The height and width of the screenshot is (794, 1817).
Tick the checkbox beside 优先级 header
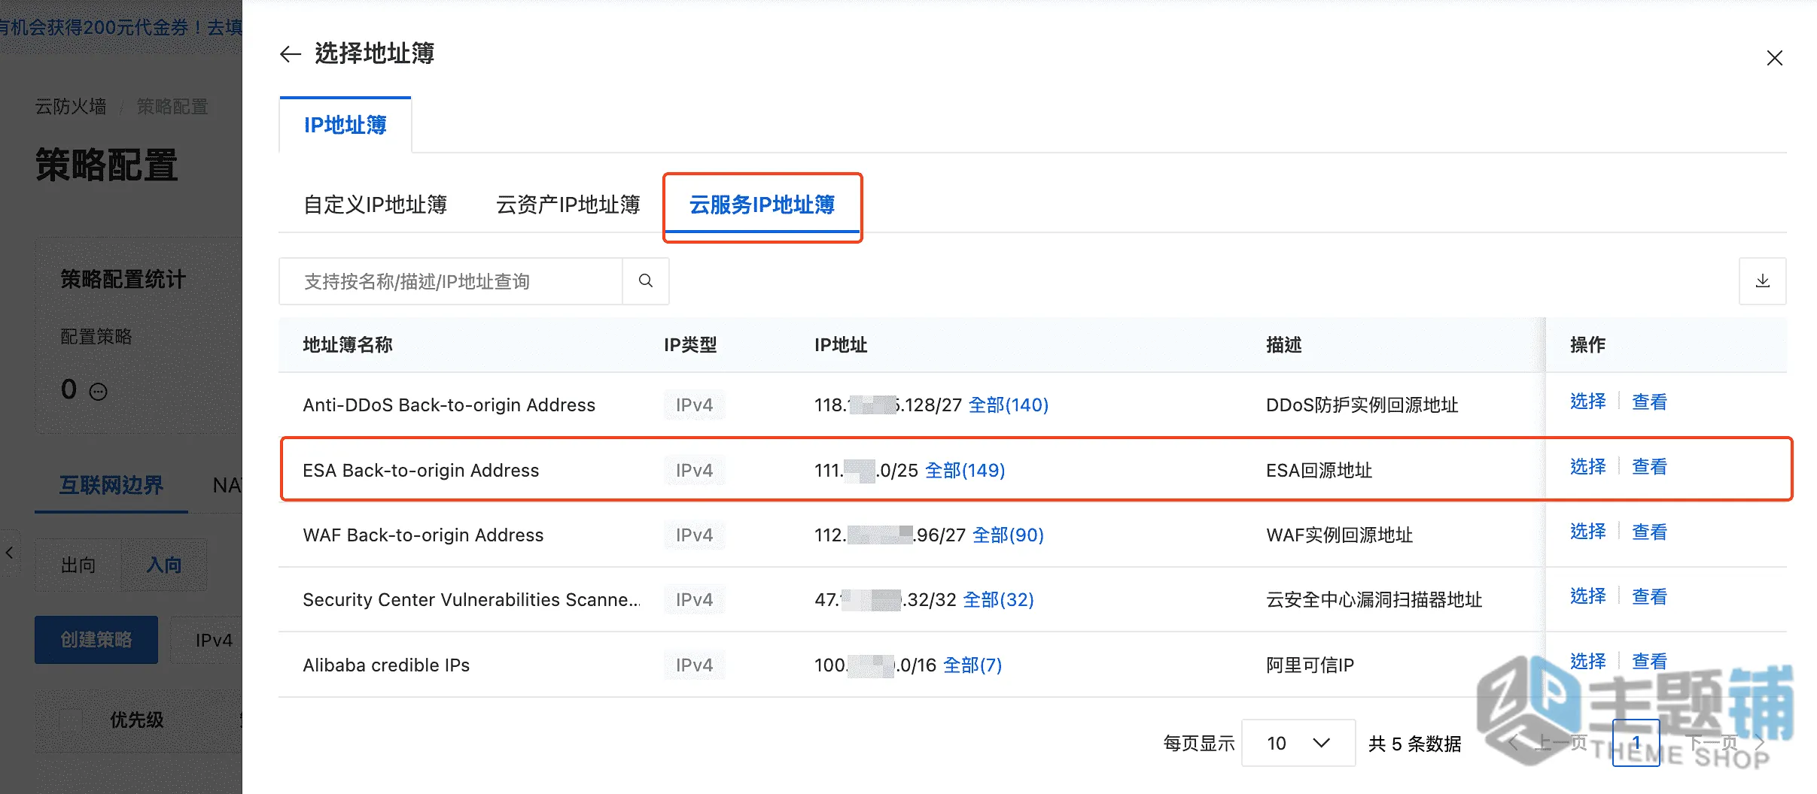pos(70,720)
